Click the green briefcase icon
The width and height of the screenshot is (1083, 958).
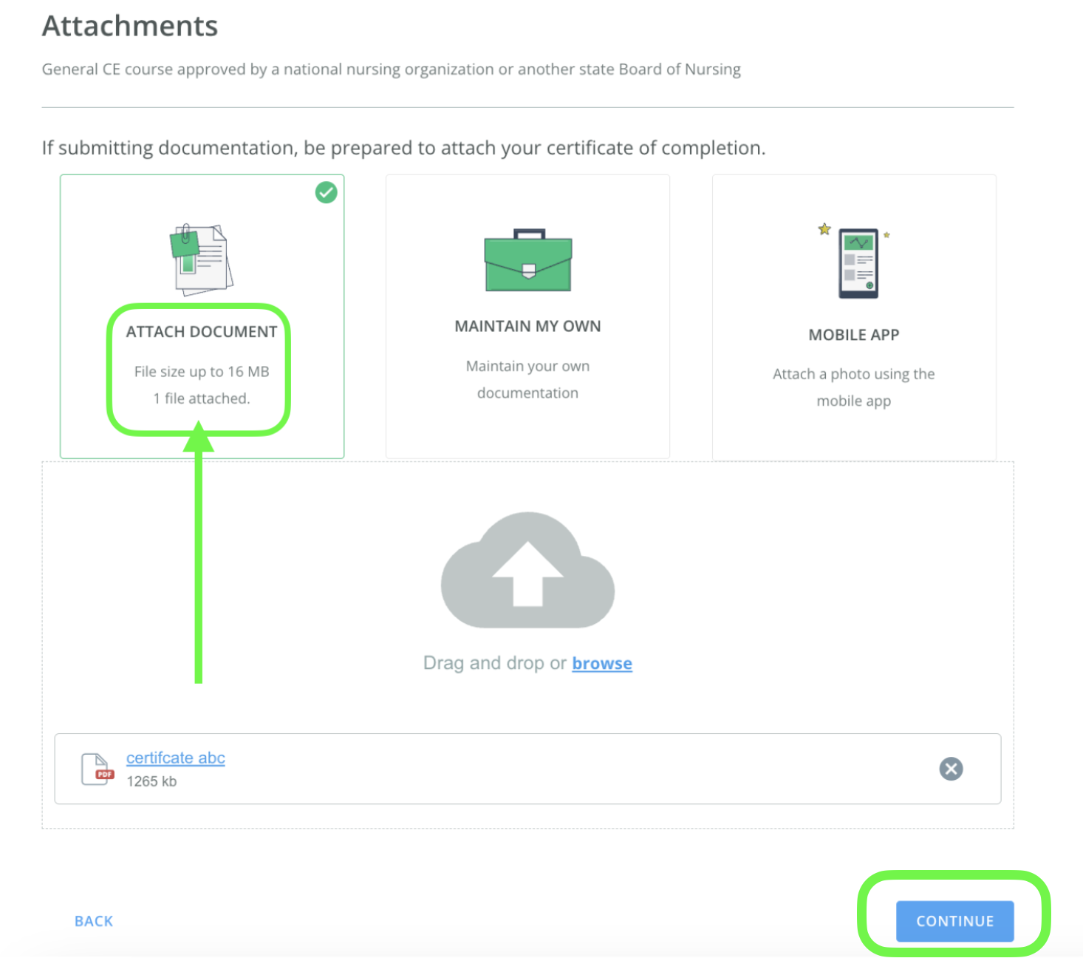[527, 260]
